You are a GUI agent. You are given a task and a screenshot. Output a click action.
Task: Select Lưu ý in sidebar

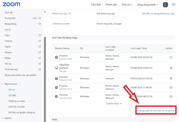pos(7,30)
